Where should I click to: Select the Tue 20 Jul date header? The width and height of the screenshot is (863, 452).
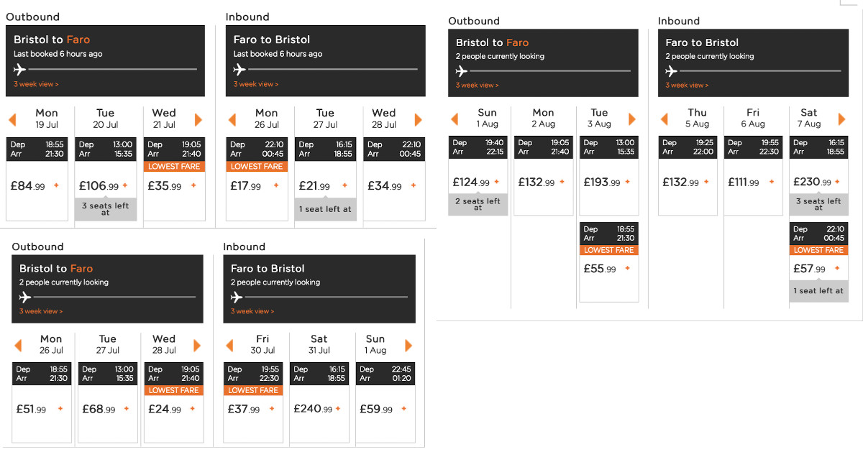pos(105,119)
